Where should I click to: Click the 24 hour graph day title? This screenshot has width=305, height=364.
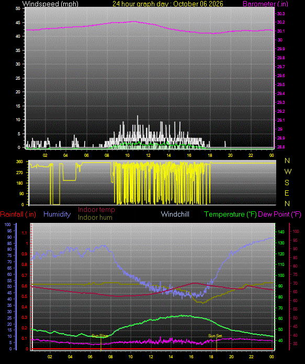[x=167, y=4]
